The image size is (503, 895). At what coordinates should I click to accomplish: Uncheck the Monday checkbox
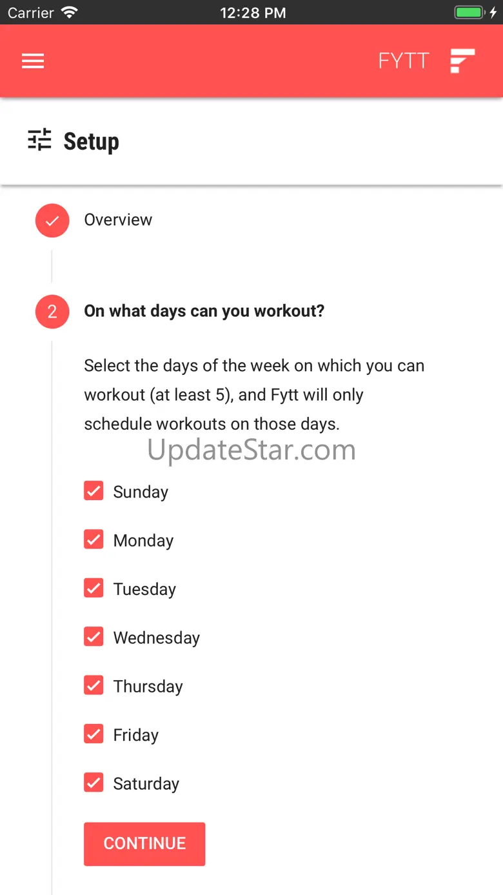click(94, 539)
